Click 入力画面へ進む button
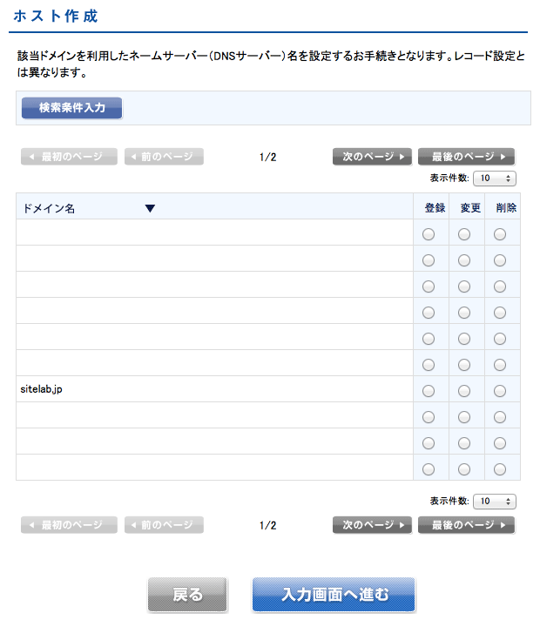Screen dimensions: 540x620 click(334, 595)
